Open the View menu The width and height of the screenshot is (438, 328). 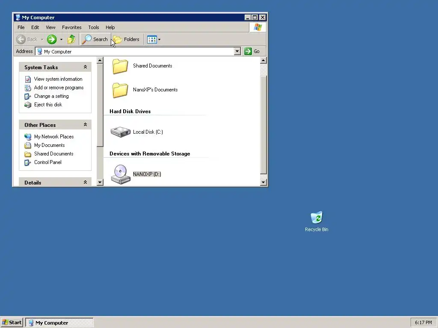click(x=50, y=27)
